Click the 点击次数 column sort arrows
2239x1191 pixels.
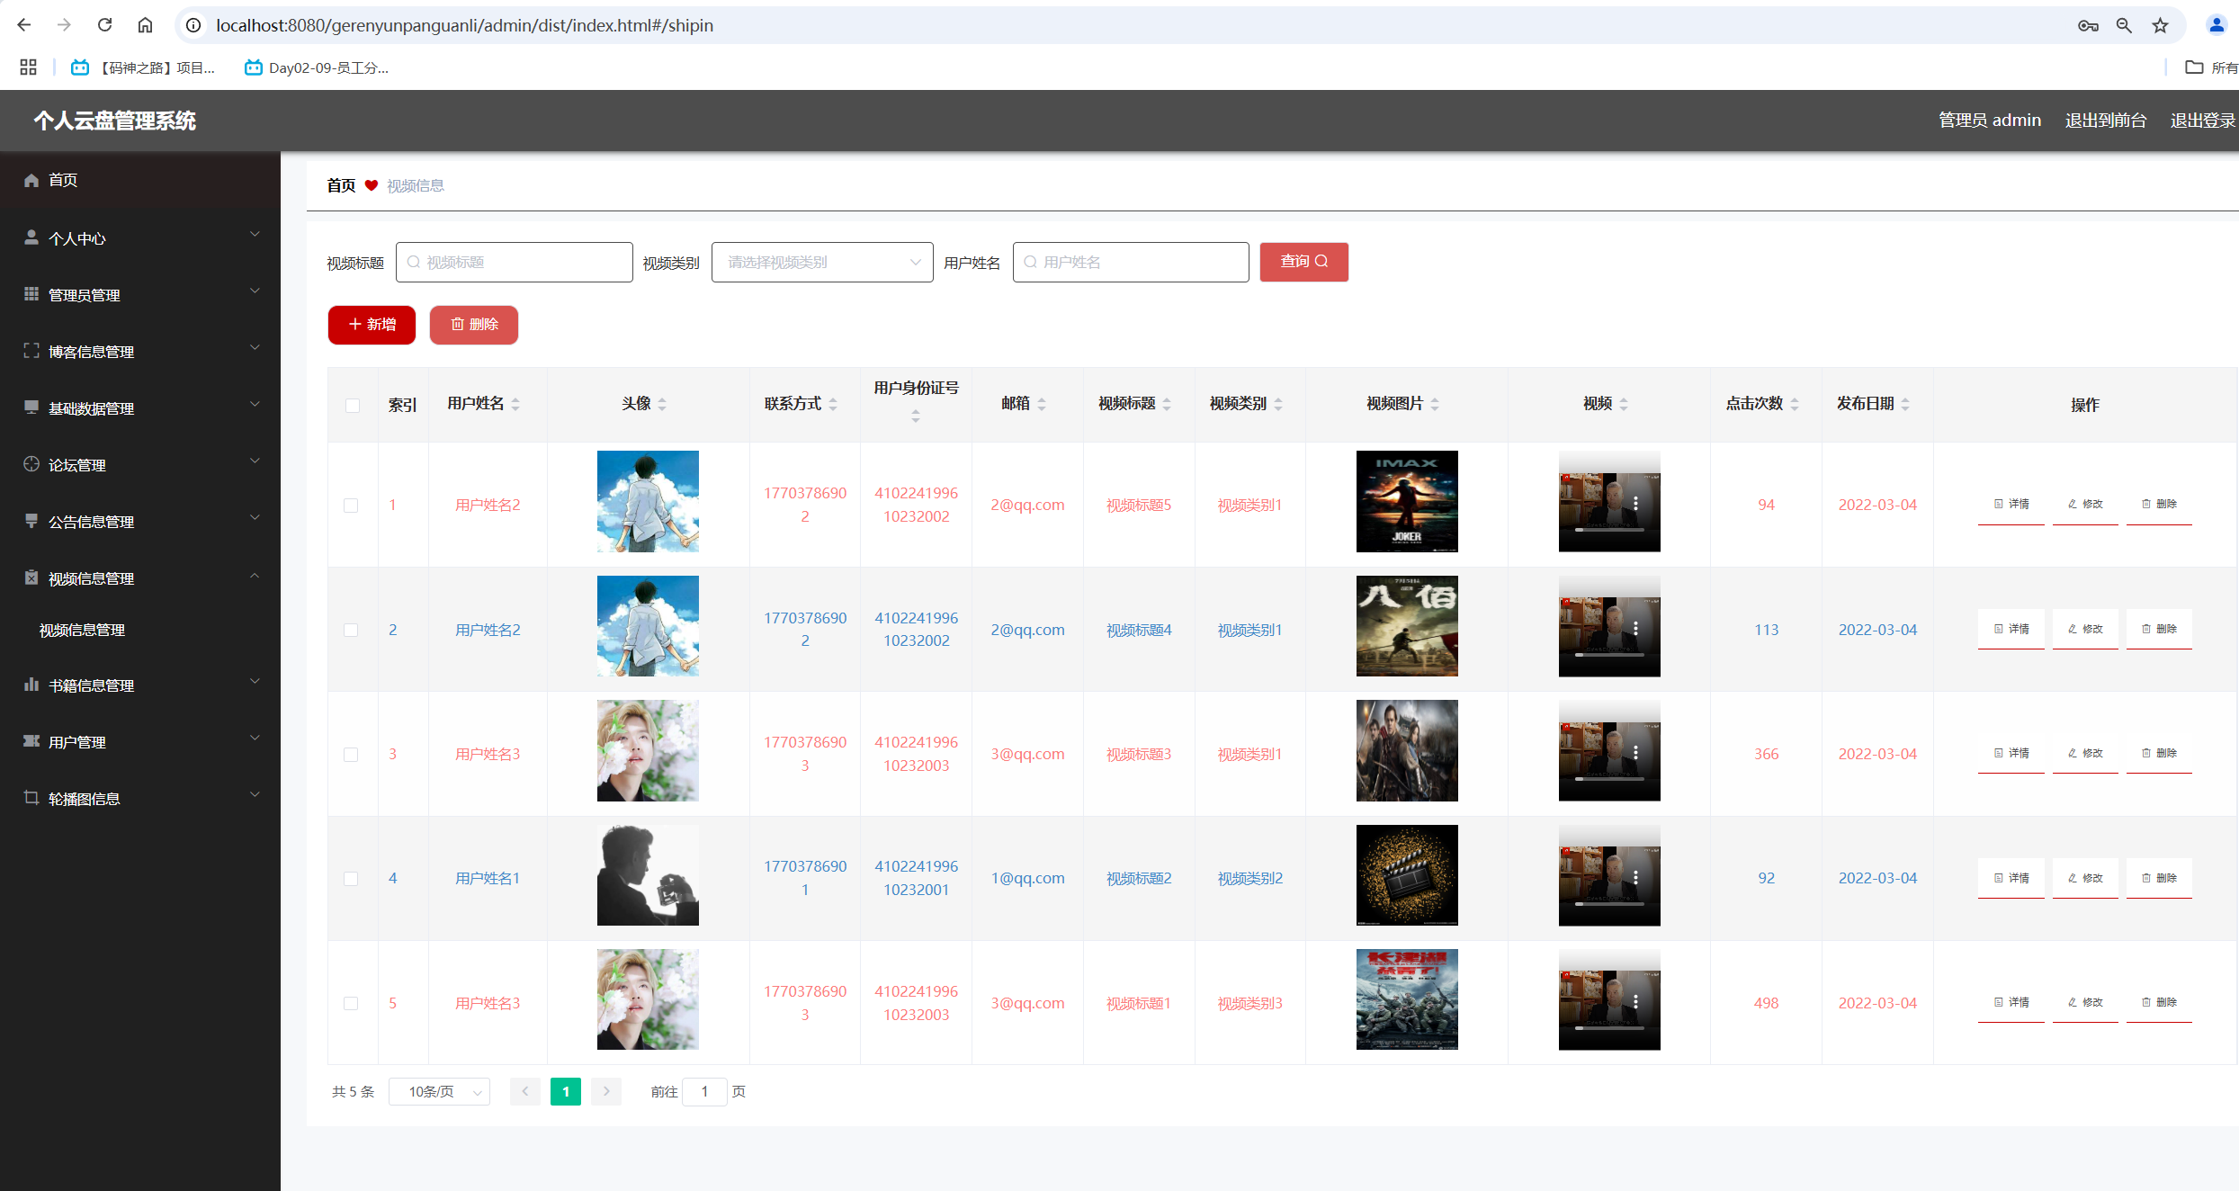point(1794,404)
